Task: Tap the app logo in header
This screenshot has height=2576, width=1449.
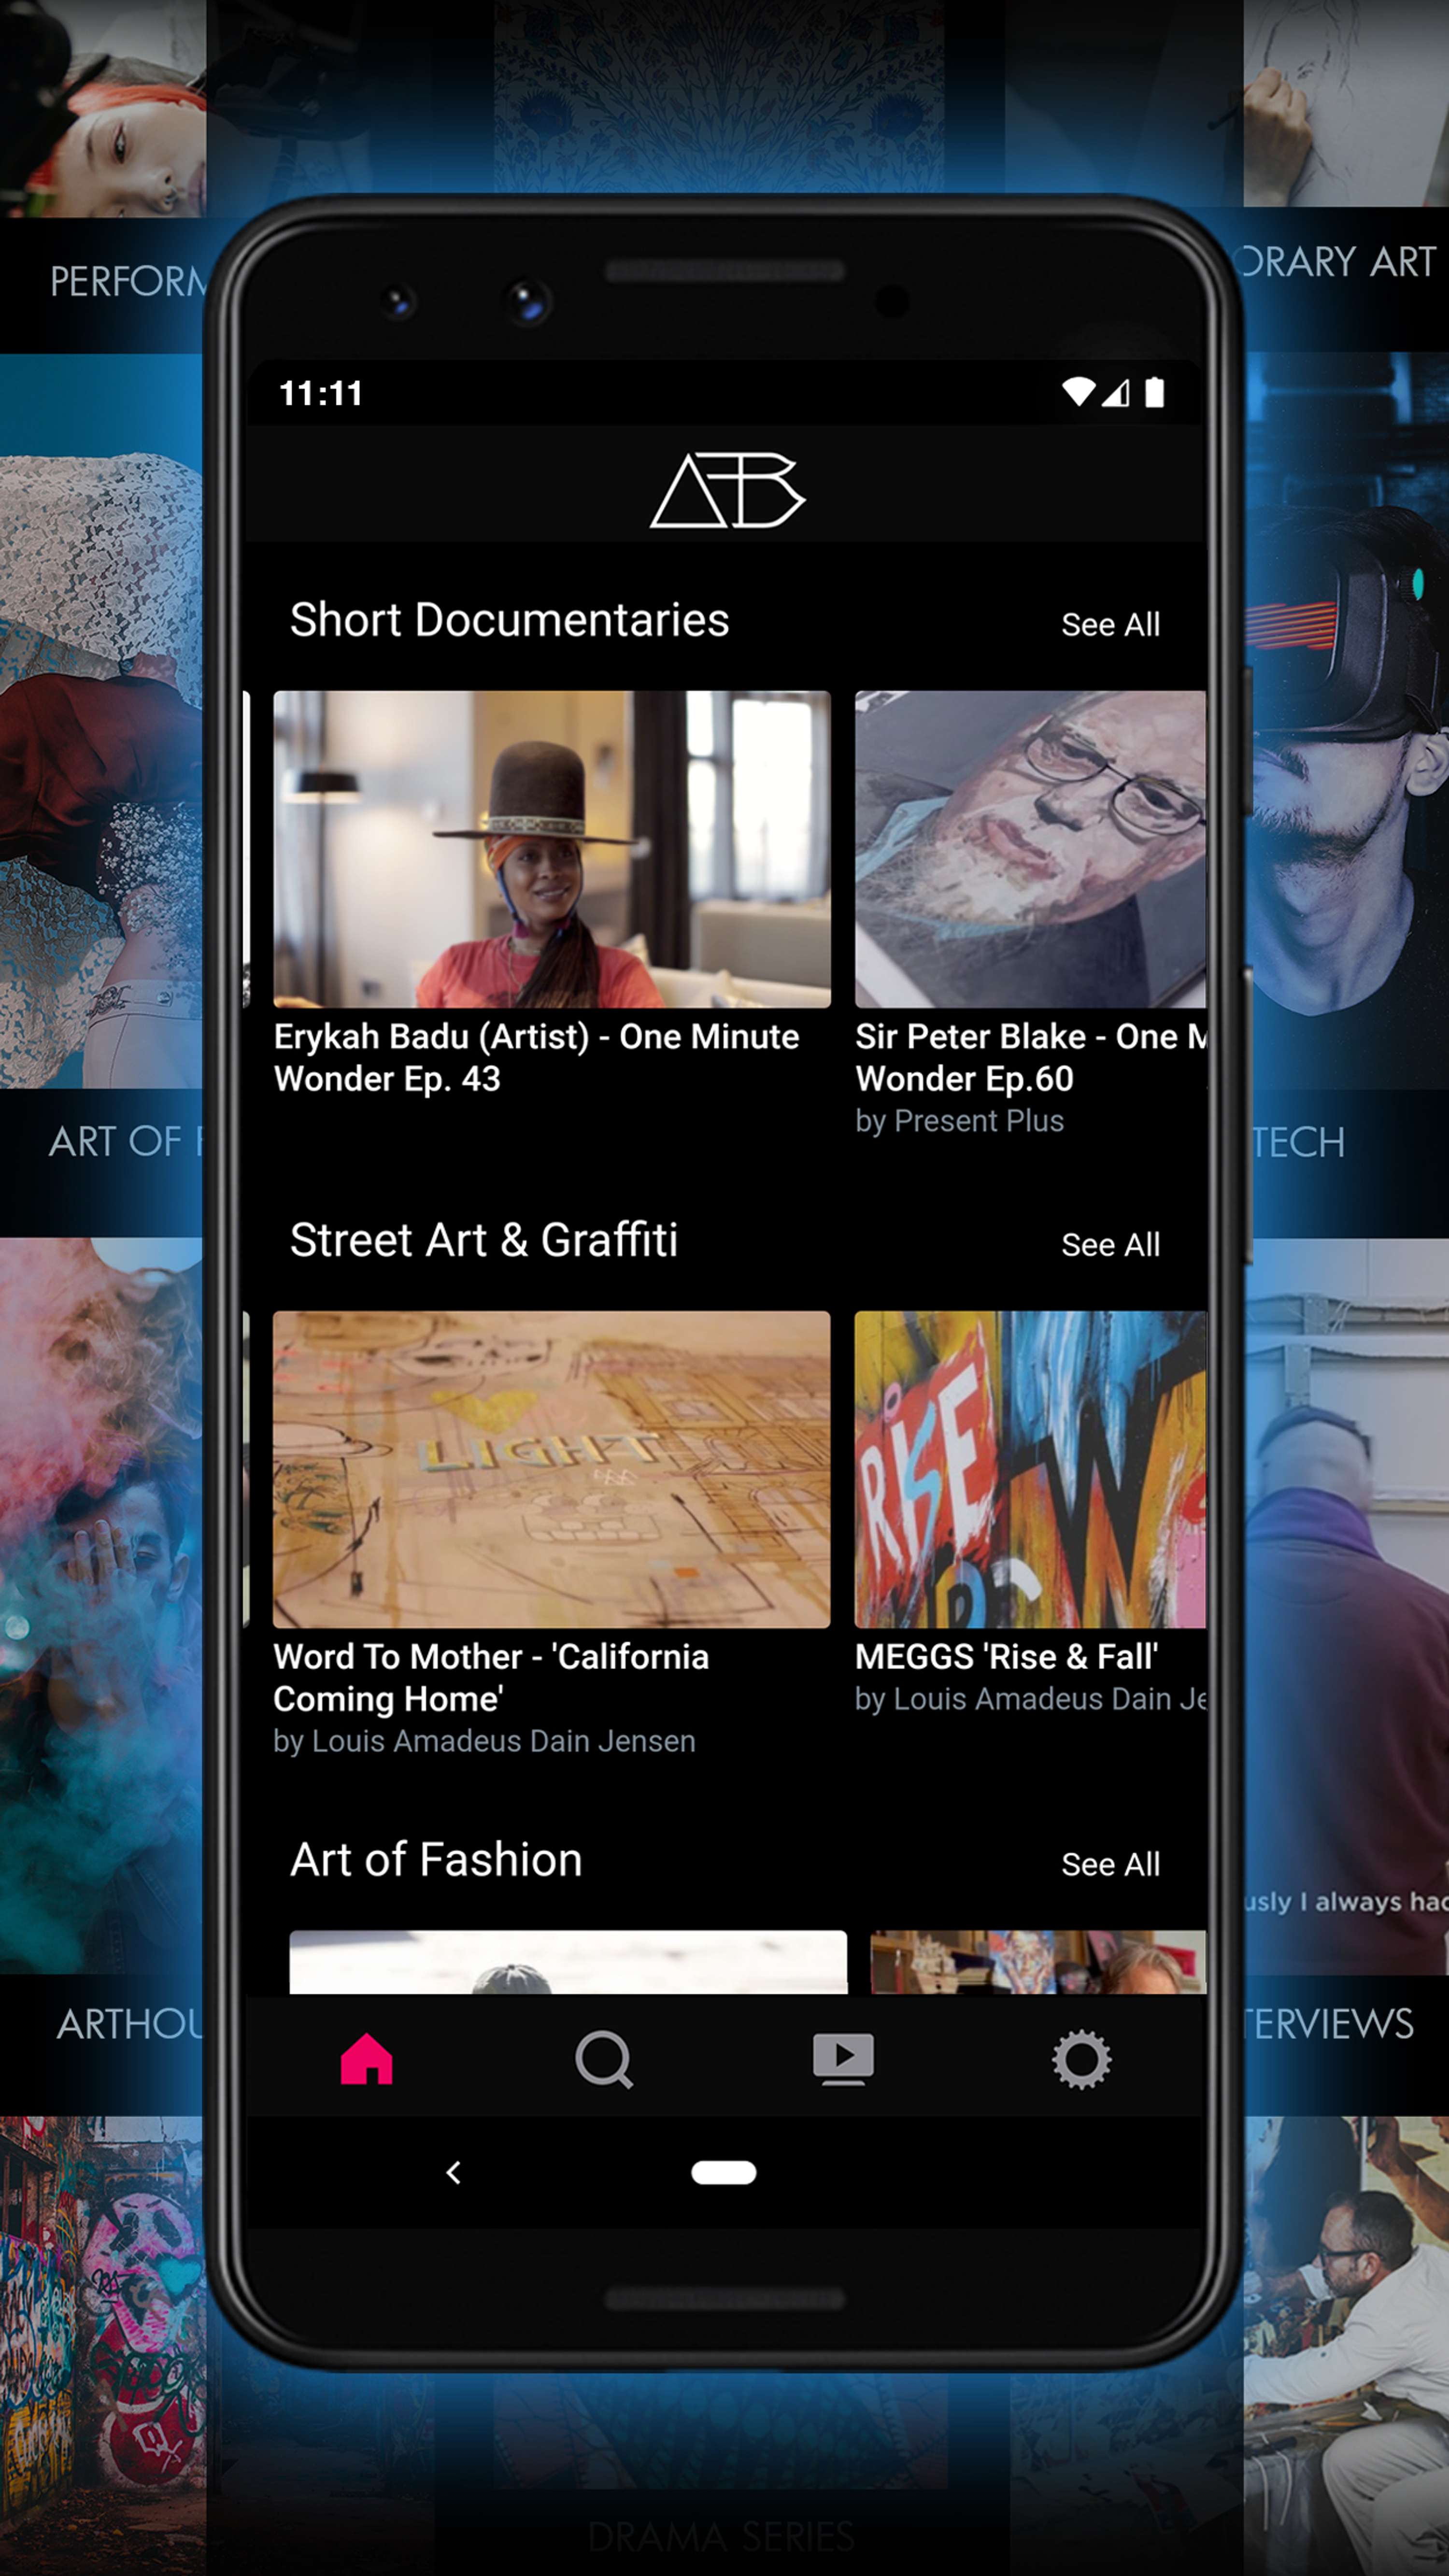Action: click(727, 490)
